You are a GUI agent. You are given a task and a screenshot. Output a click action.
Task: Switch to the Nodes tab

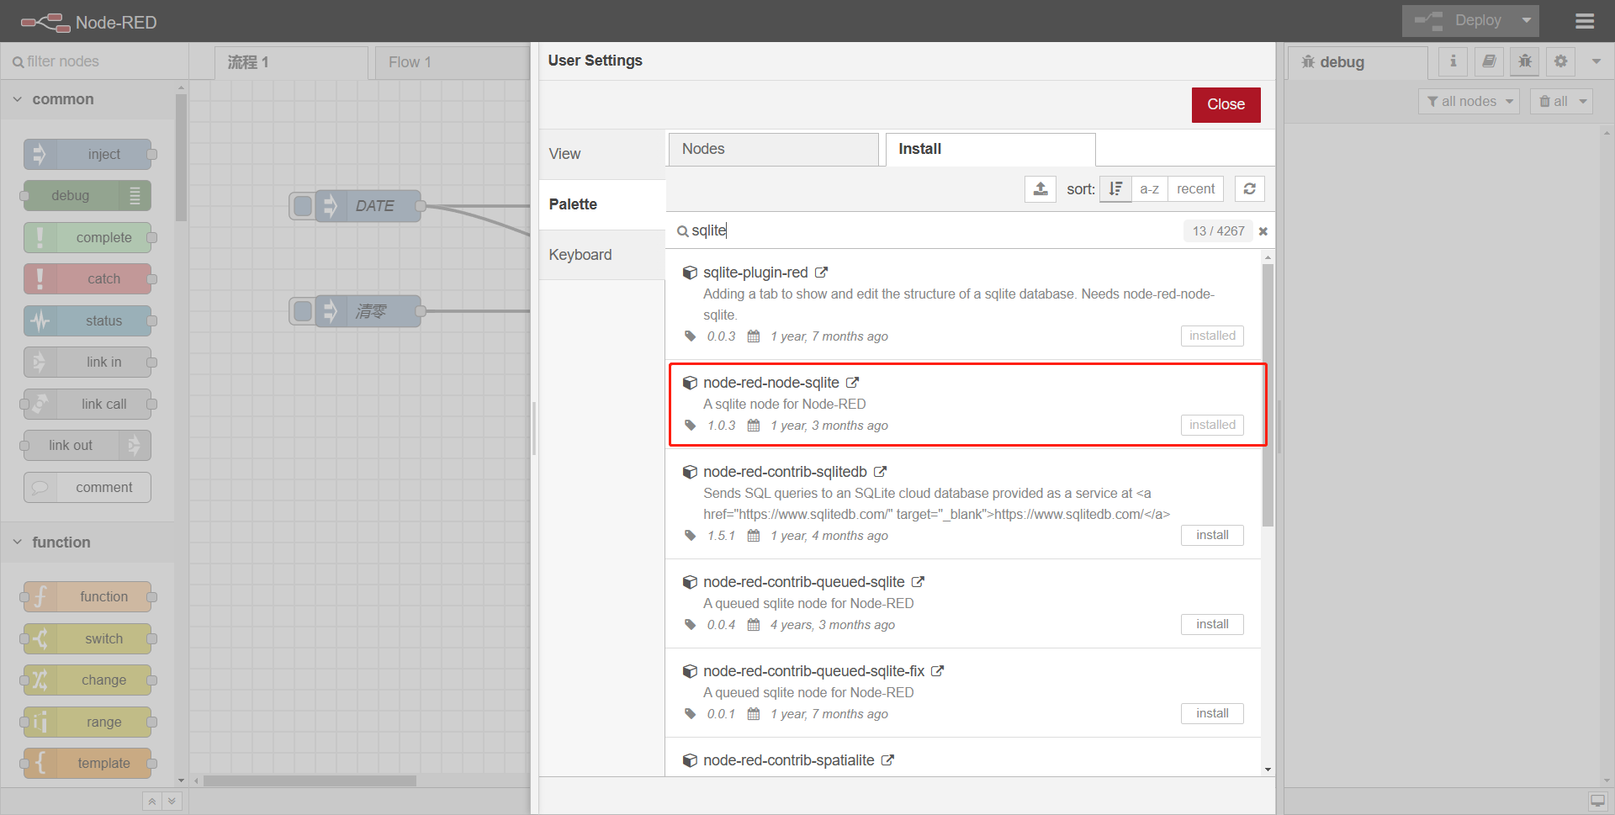coord(773,149)
